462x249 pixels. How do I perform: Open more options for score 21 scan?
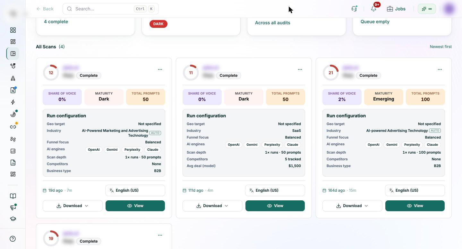point(440,69)
